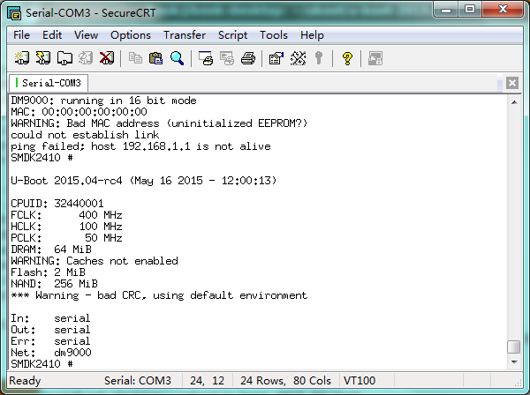
Task: Open the File menu
Action: pyautogui.click(x=21, y=35)
